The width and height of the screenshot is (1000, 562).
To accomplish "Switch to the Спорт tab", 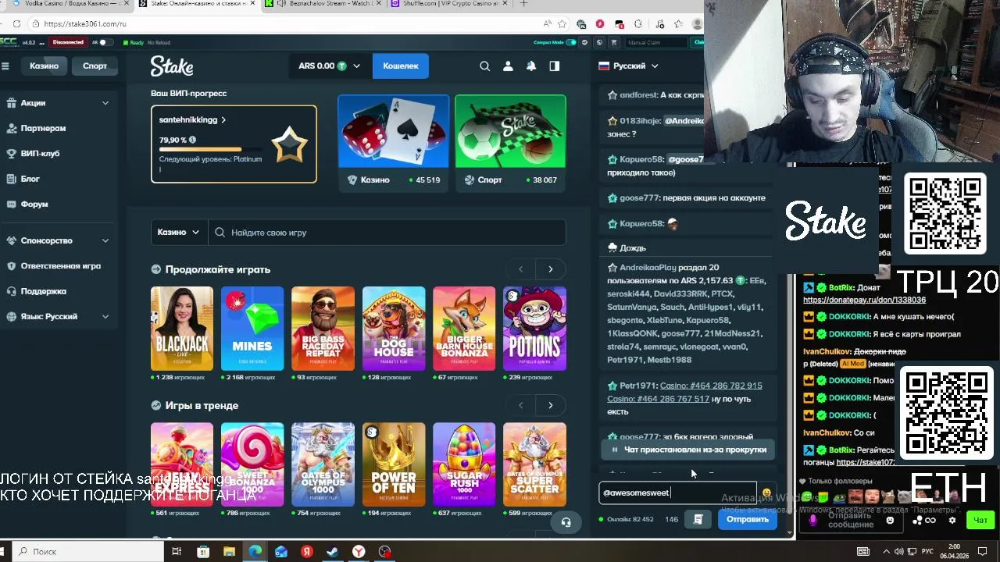I will click(95, 66).
